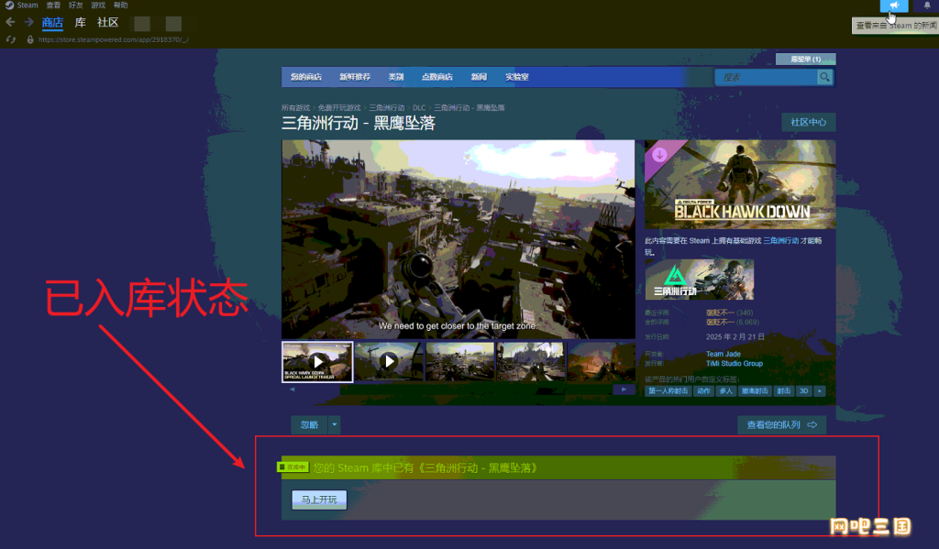Click 查看您的队列 button

point(781,424)
